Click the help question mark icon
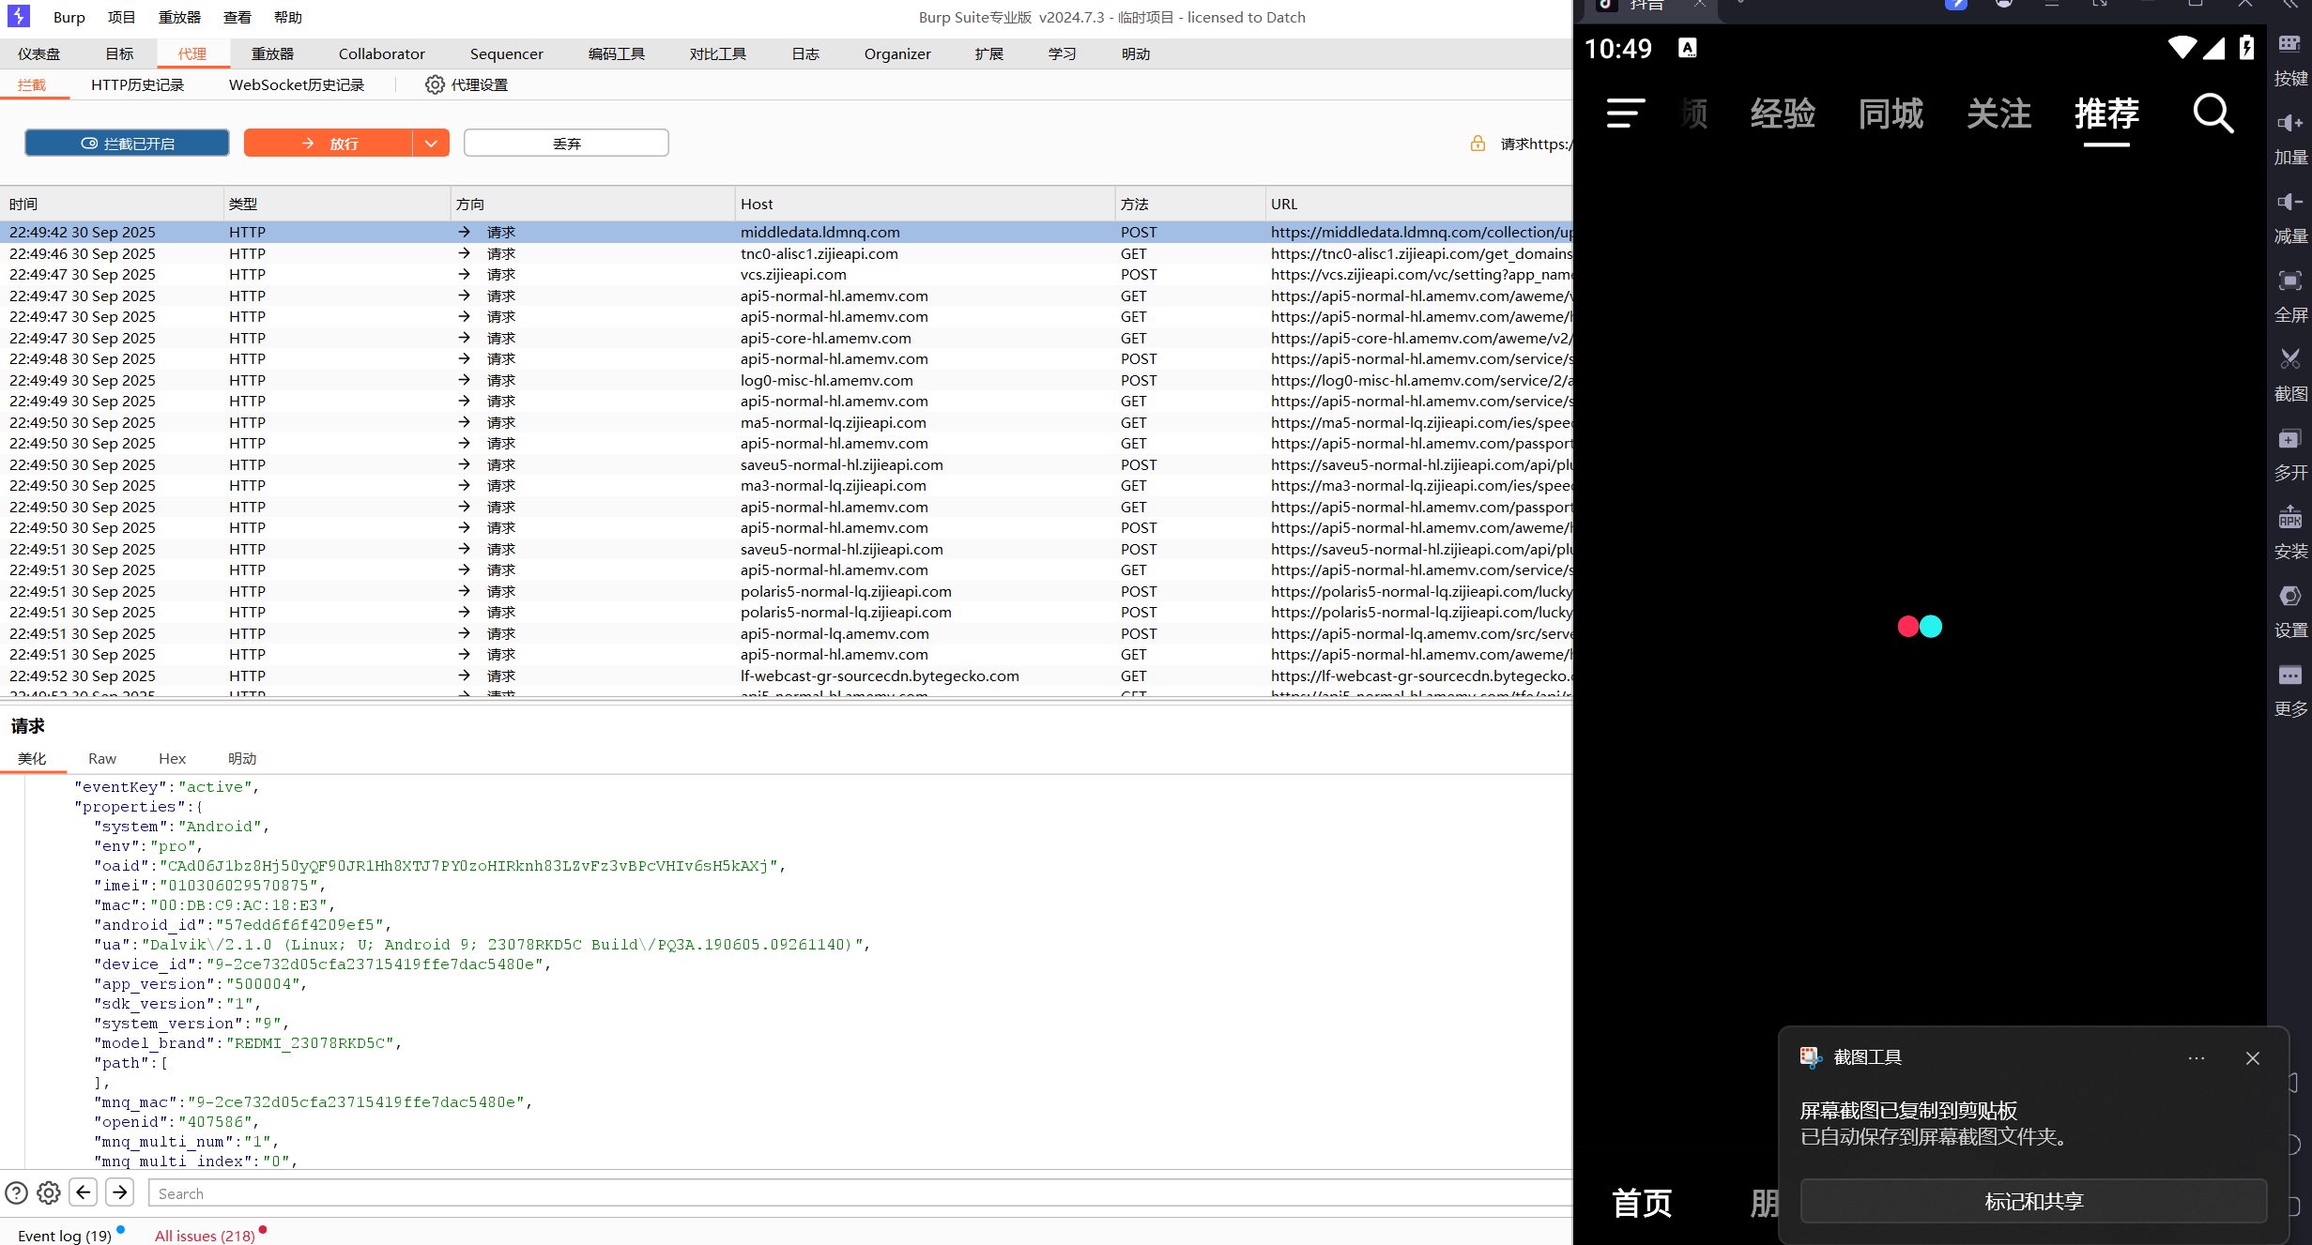This screenshot has height=1245, width=2312. pos(16,1192)
